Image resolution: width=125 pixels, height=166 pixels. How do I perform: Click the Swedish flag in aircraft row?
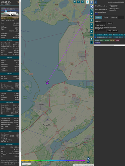pyautogui.click(x=96, y=37)
